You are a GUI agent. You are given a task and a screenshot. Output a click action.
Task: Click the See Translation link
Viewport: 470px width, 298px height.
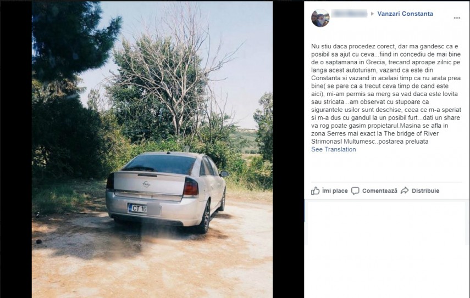(333, 149)
